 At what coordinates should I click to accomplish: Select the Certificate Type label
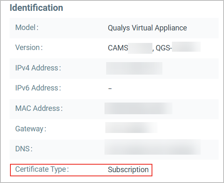[x=42, y=169]
